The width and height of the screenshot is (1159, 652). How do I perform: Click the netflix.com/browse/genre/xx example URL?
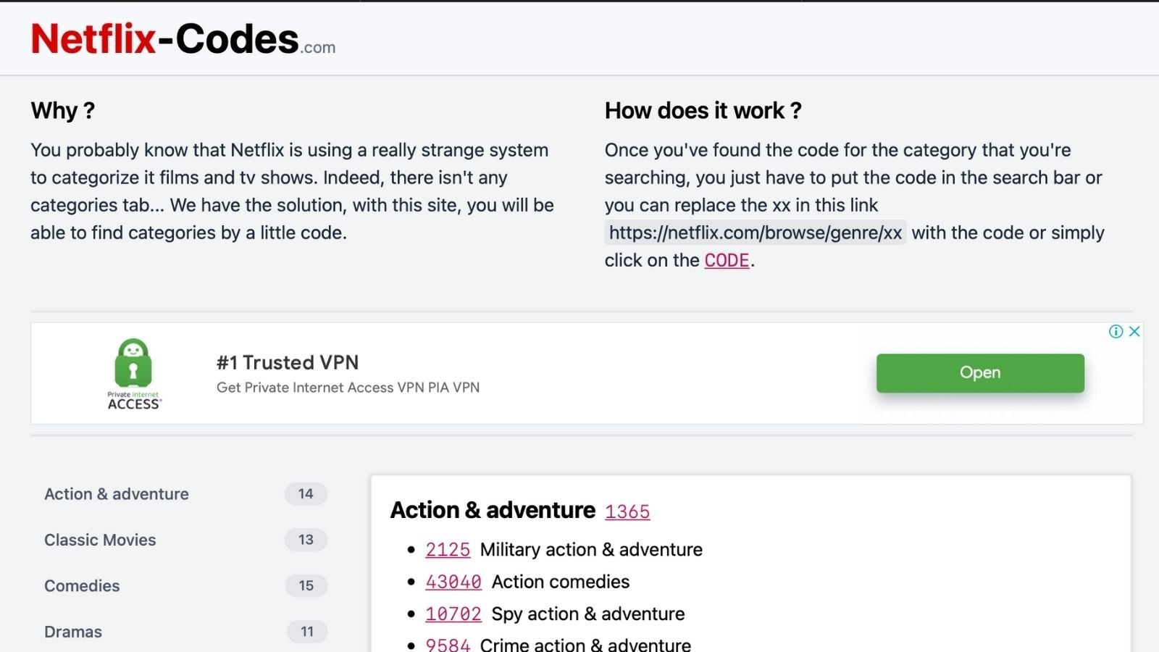pos(755,233)
